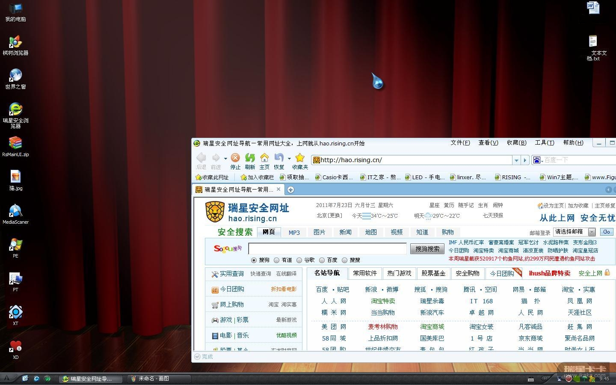Close the 瑞星安全网址导航 browser tab
This screenshot has height=385, width=616.
(278, 189)
